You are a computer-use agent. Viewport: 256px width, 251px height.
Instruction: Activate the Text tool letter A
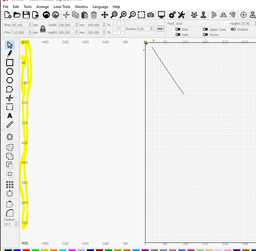[x=10, y=116]
